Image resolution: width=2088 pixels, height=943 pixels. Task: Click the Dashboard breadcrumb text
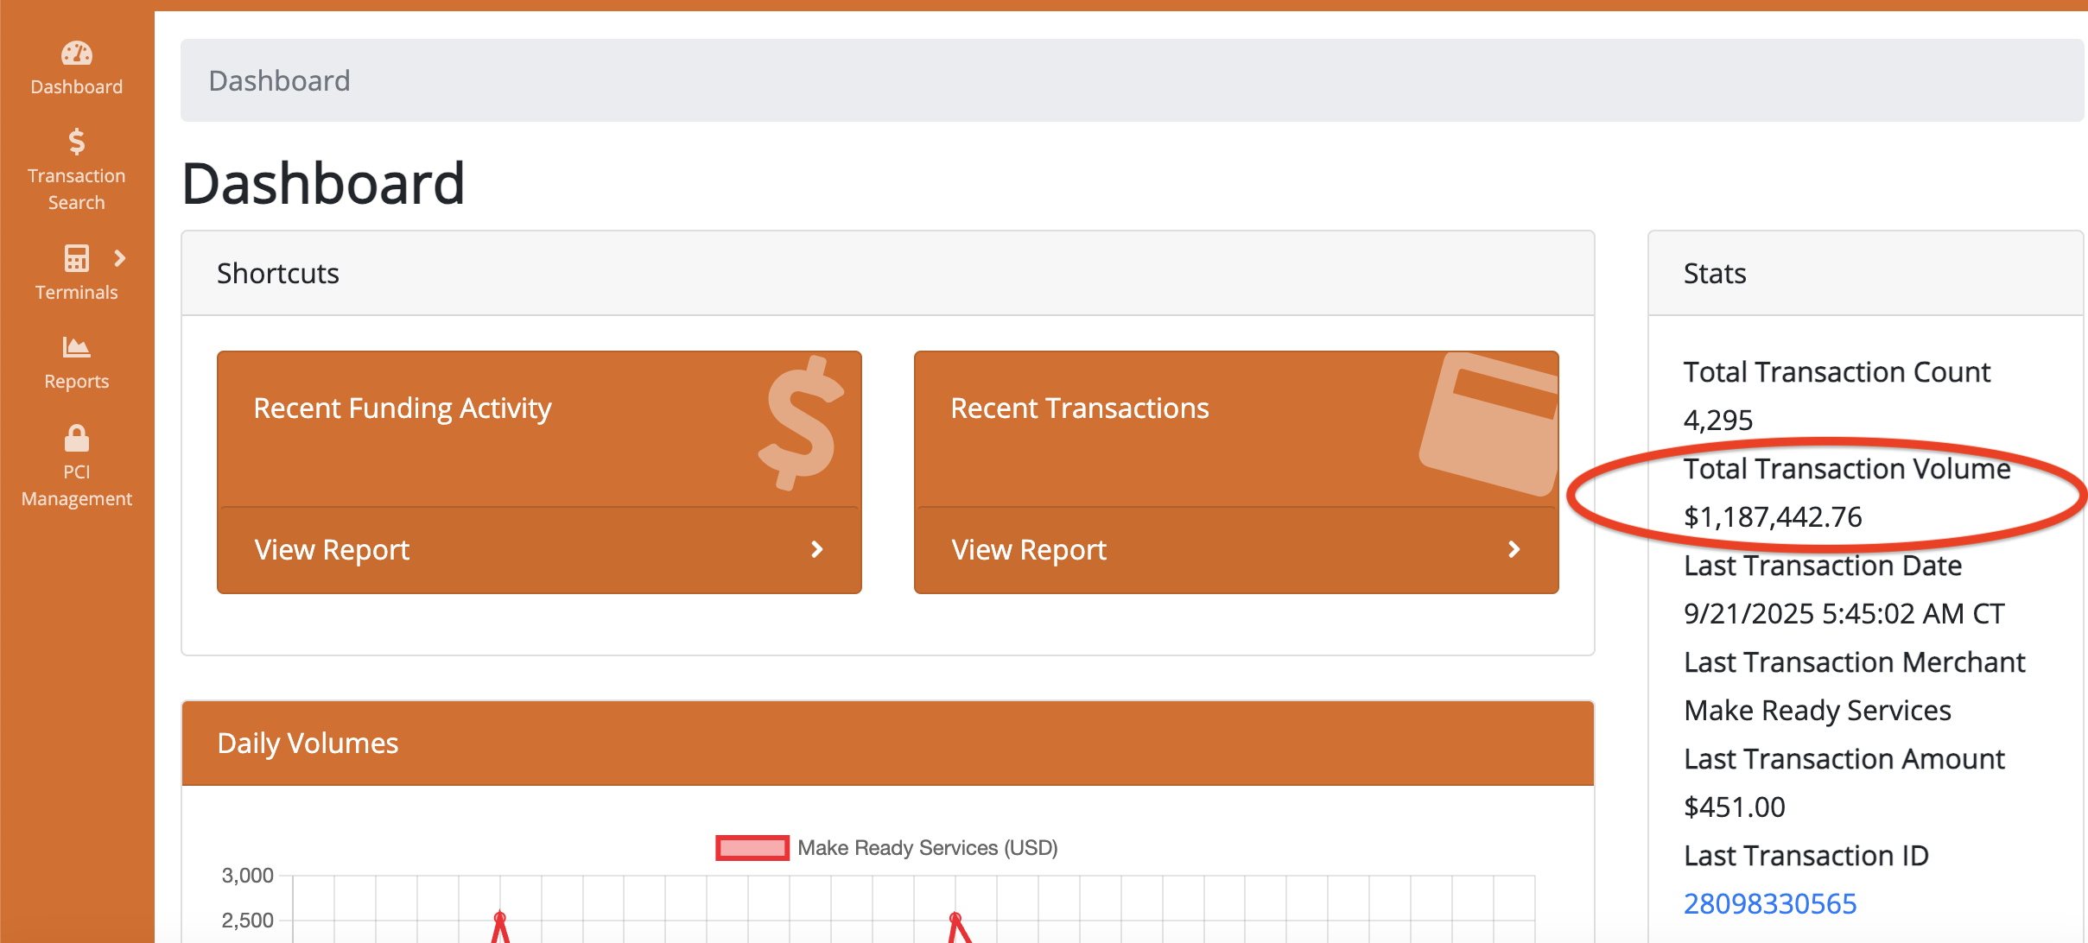click(x=279, y=80)
